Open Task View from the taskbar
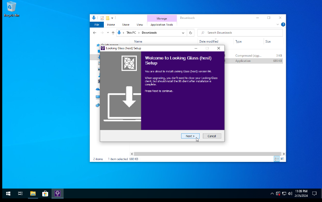This screenshot has width=322, height=202. [20, 194]
